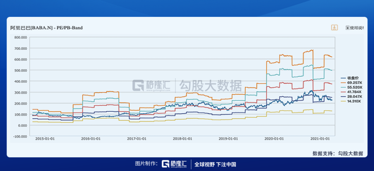374x171 pixels.
Task: Click the 格隆汇 logo in the footer
Action: coord(174,164)
